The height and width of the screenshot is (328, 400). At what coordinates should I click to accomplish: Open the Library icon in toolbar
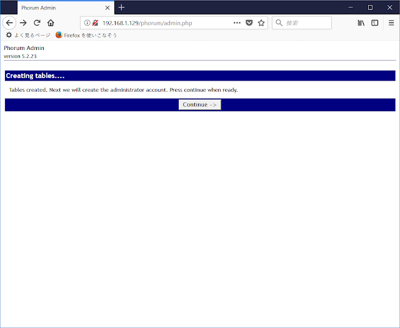tap(361, 23)
